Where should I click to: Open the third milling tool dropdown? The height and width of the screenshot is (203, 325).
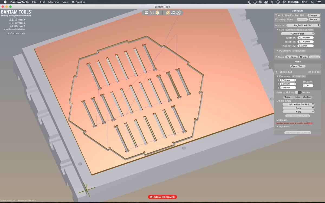(298, 112)
